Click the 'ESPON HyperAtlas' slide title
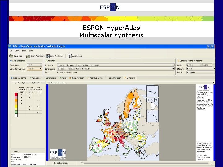 [x=111, y=28]
